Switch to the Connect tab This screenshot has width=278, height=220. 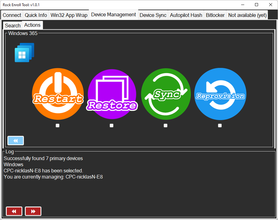[x=12, y=15]
